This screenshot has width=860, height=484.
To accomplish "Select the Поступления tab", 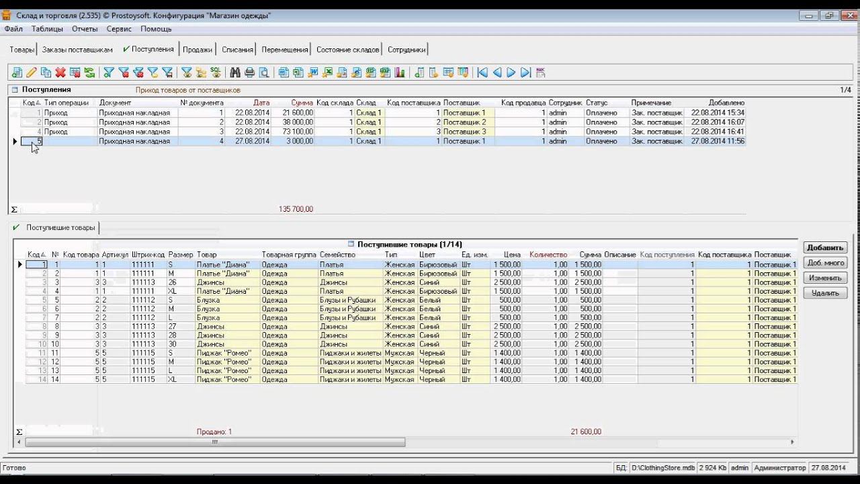I will pyautogui.click(x=148, y=49).
